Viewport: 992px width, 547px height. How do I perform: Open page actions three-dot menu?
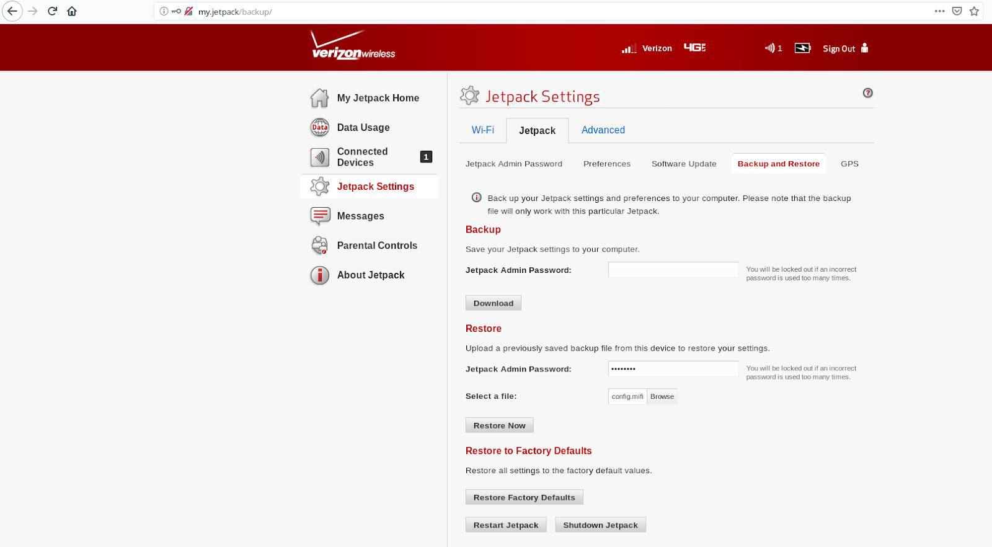[x=940, y=11]
